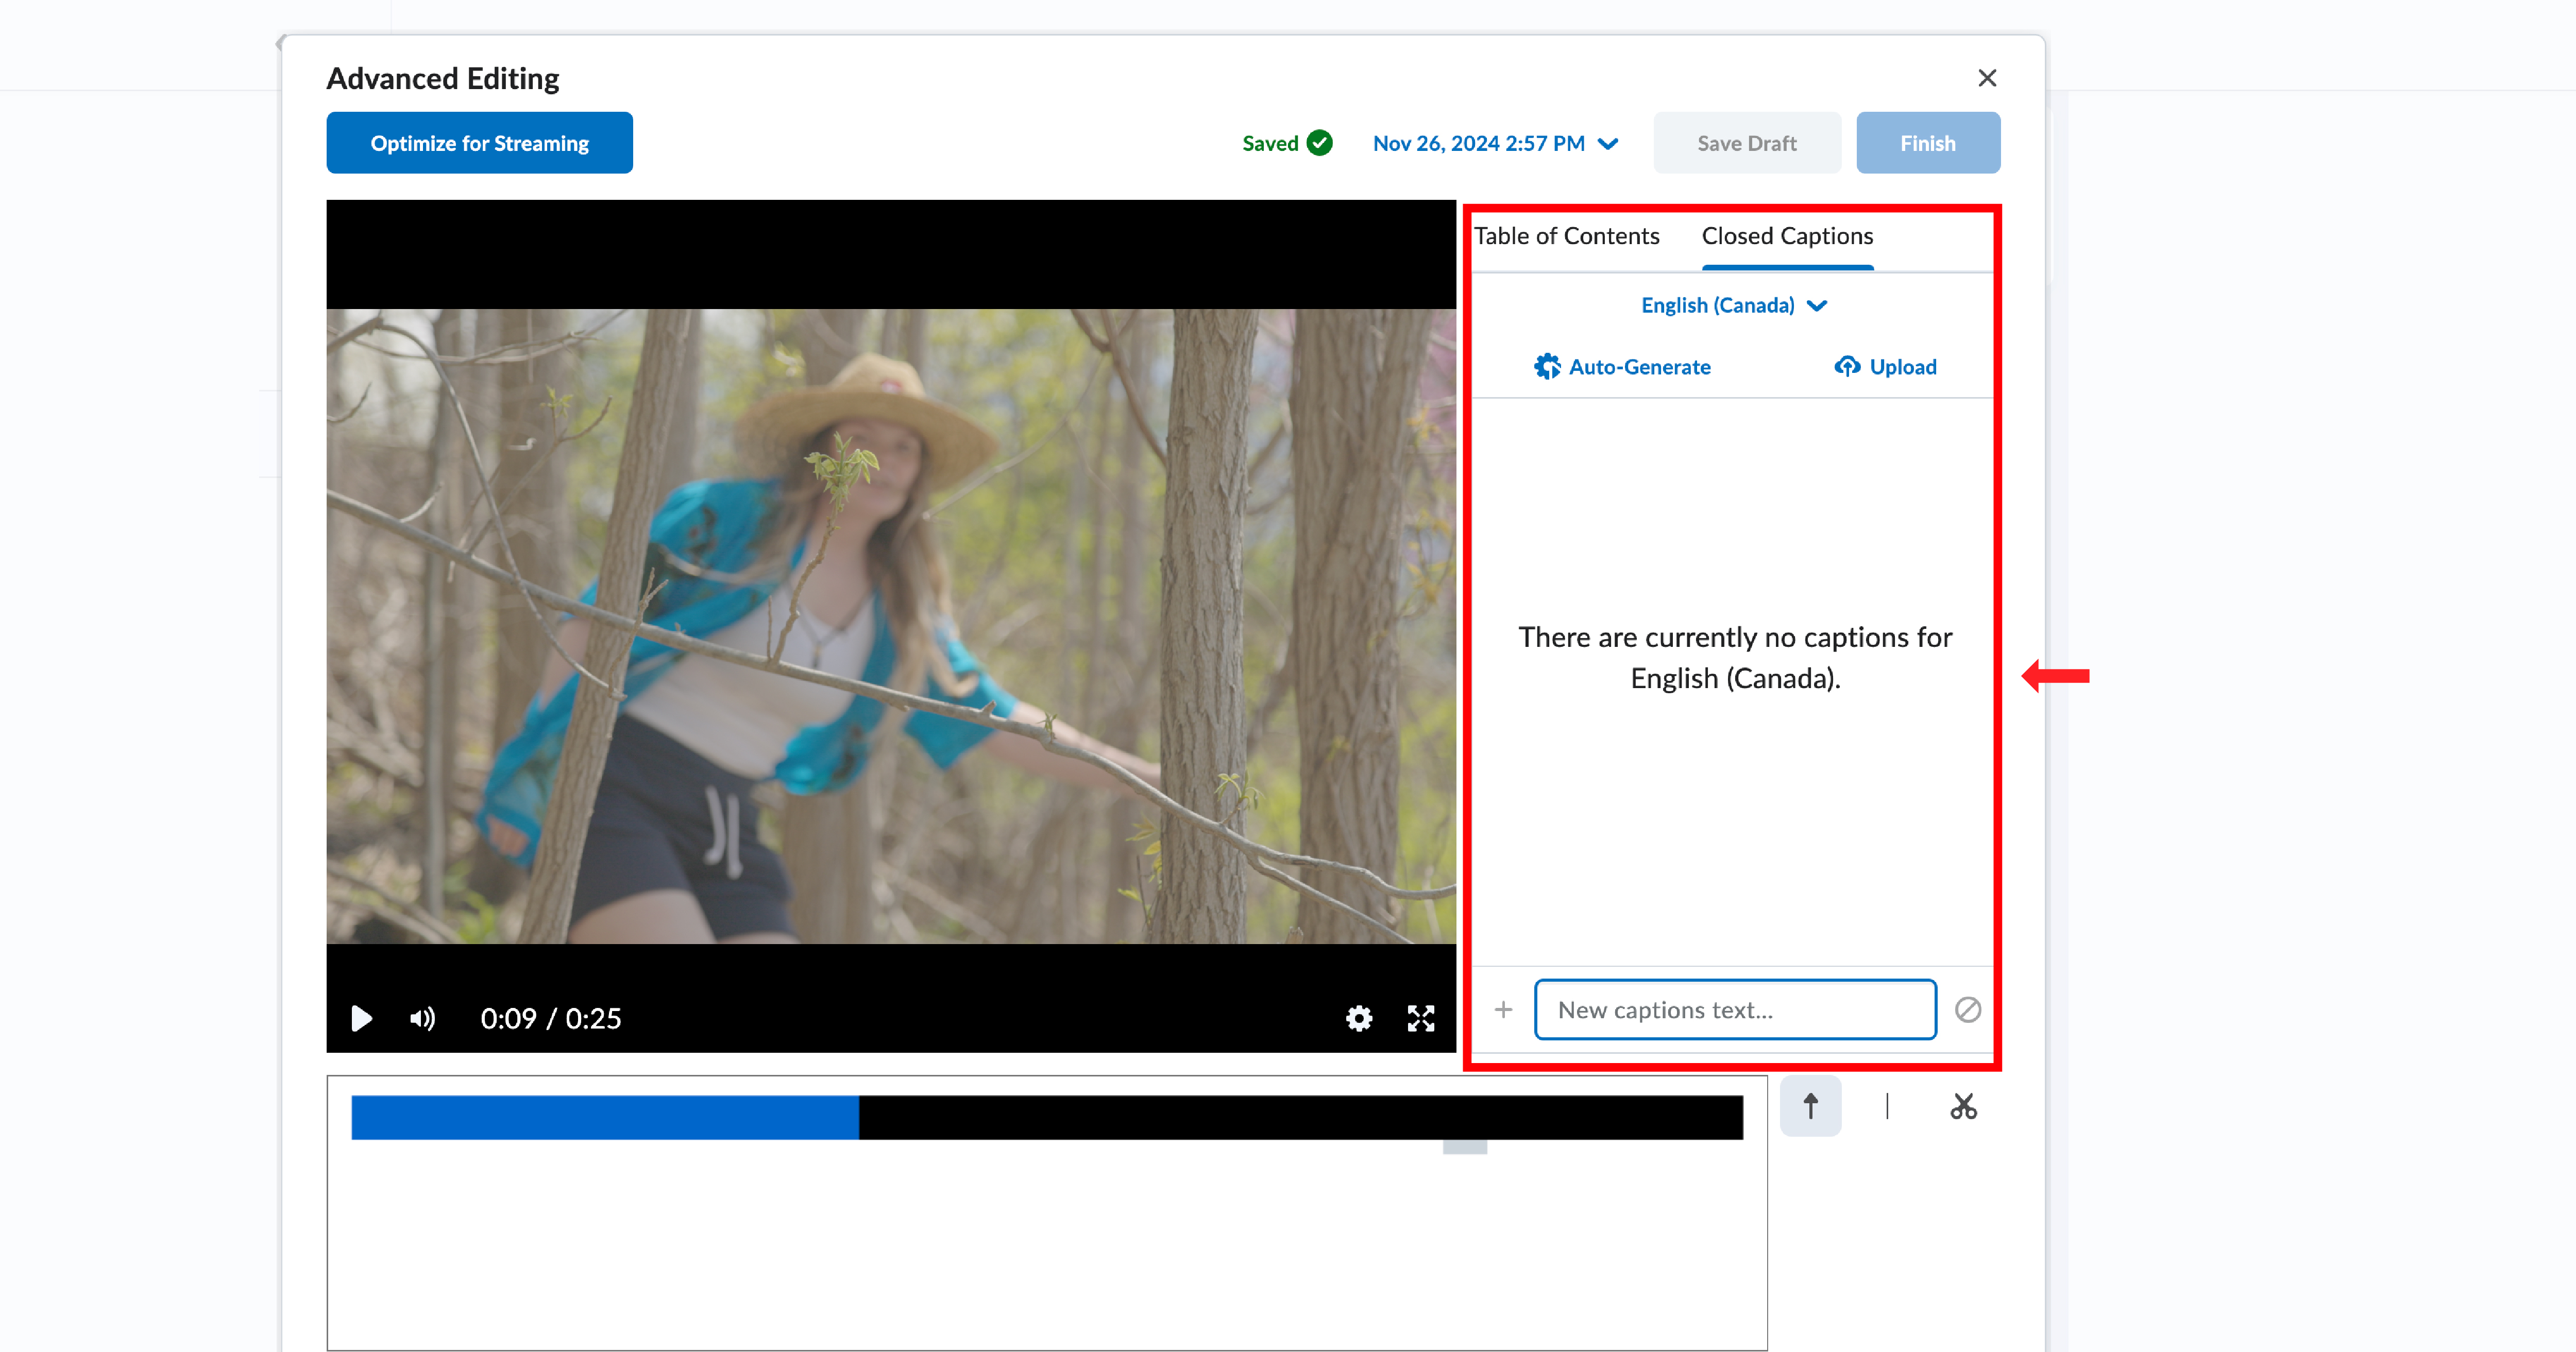Select the seek arrow timeline tool
Screen dimensions: 2576x1352
click(x=1810, y=1106)
